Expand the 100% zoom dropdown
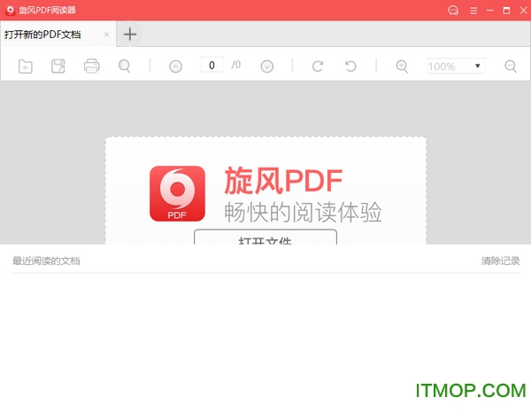This screenshot has width=531, height=413. click(x=477, y=66)
